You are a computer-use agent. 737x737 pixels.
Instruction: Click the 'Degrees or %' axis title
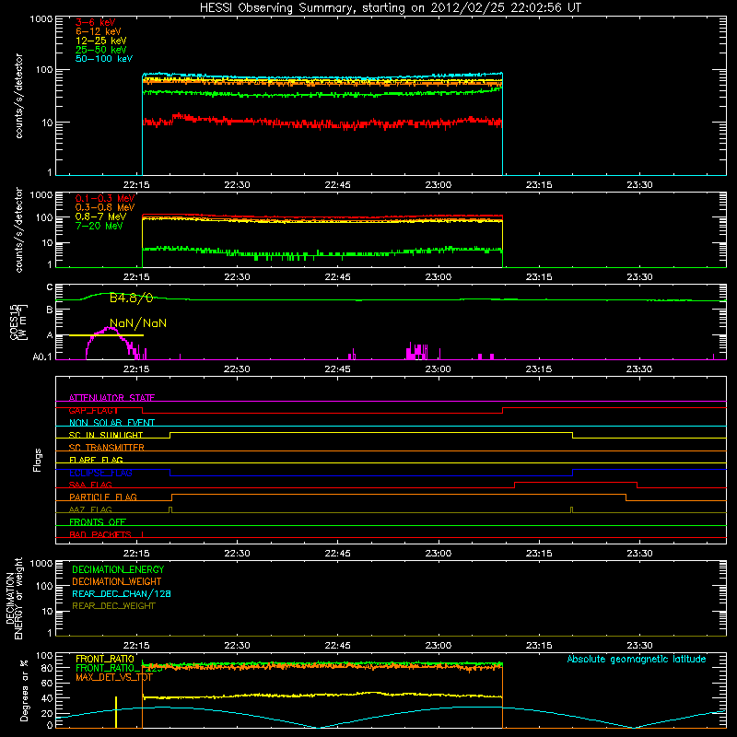[25, 691]
